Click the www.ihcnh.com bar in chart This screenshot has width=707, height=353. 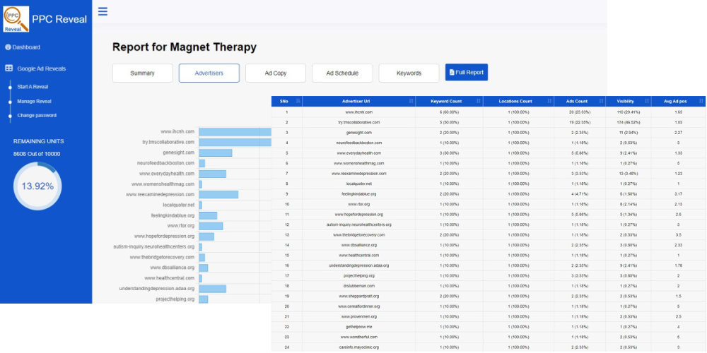[235, 132]
